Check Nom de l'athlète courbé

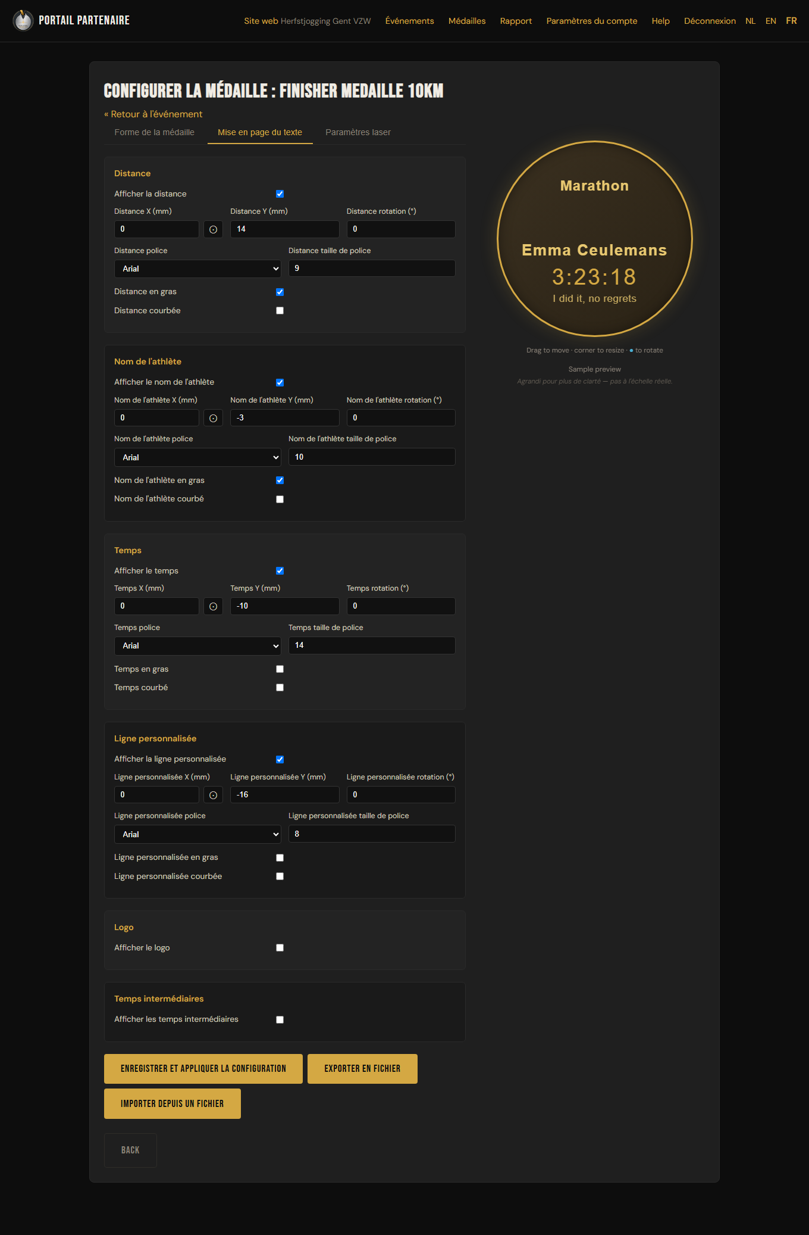280,499
